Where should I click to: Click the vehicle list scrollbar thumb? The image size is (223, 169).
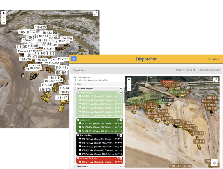[124, 96]
